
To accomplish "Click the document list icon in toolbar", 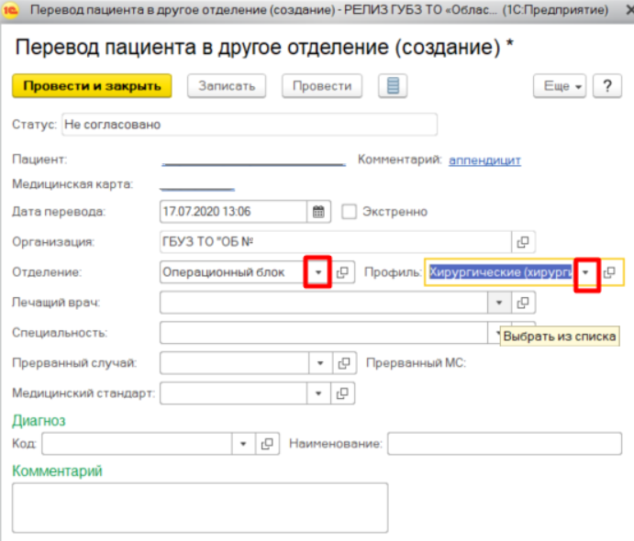I will 393,86.
